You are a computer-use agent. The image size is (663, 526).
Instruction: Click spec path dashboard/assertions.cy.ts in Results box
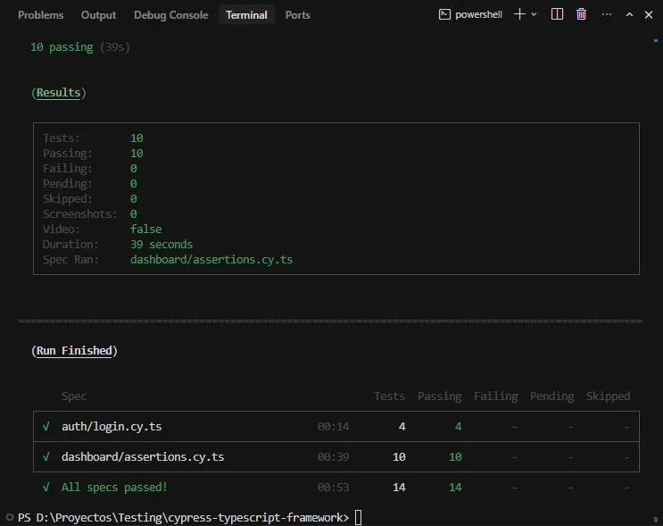pos(211,259)
